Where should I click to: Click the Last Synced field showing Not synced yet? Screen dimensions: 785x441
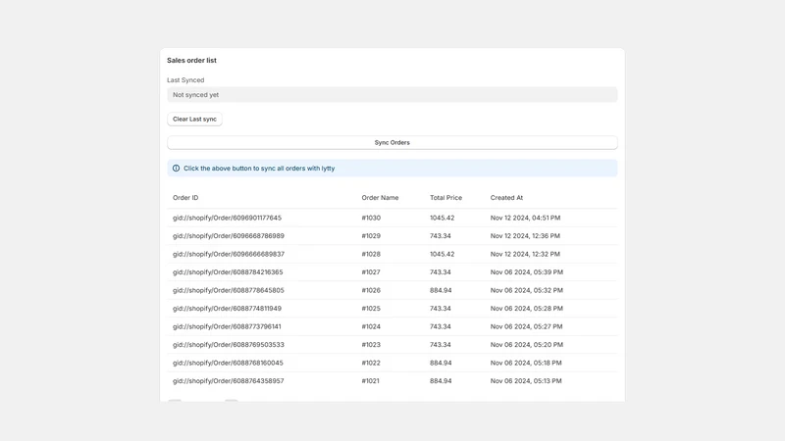[x=392, y=94]
